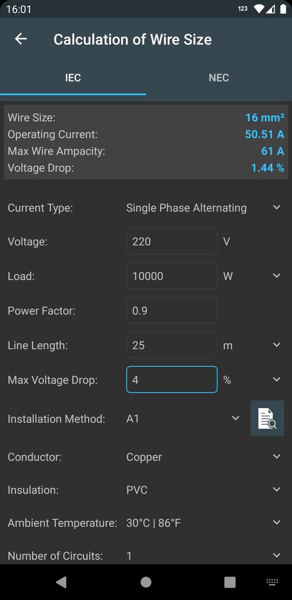Tap the keyboard icon in the navigation bar
The height and width of the screenshot is (600, 292).
pos(272,581)
